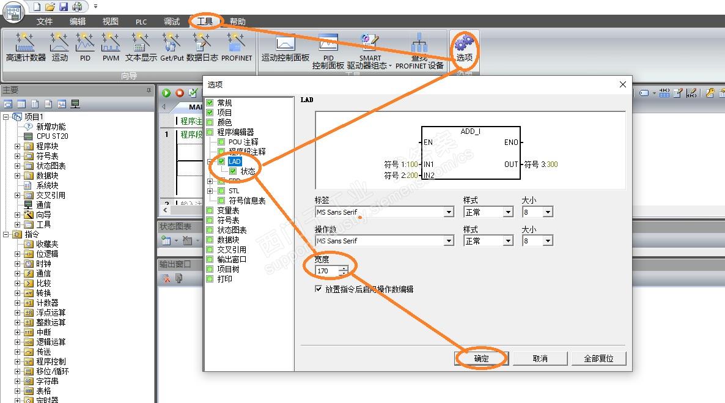The width and height of the screenshot is (725, 403).
Task: Open the PID 控制面板 tool
Action: pyautogui.click(x=328, y=51)
